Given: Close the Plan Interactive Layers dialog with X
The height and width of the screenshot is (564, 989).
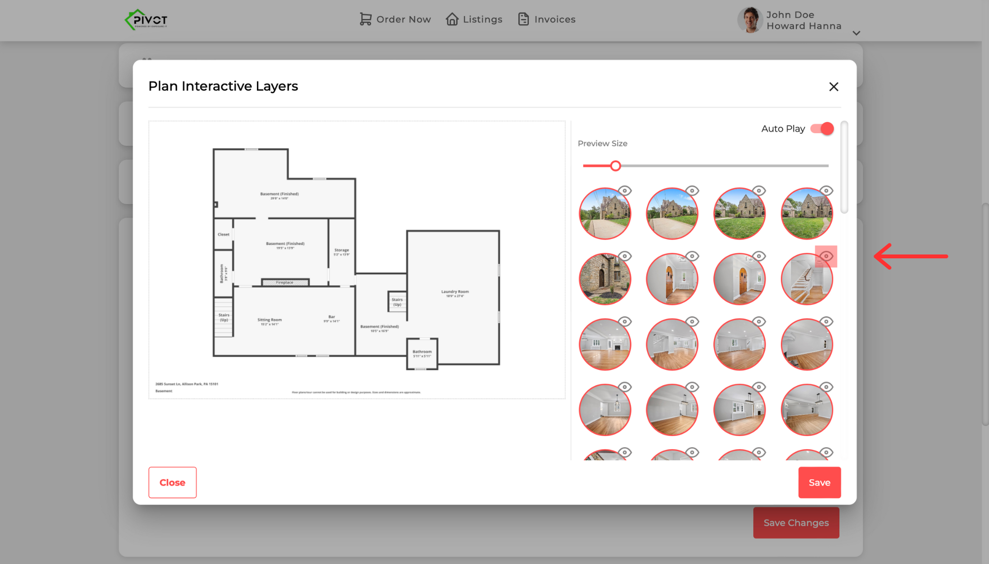Looking at the screenshot, I should click(834, 87).
